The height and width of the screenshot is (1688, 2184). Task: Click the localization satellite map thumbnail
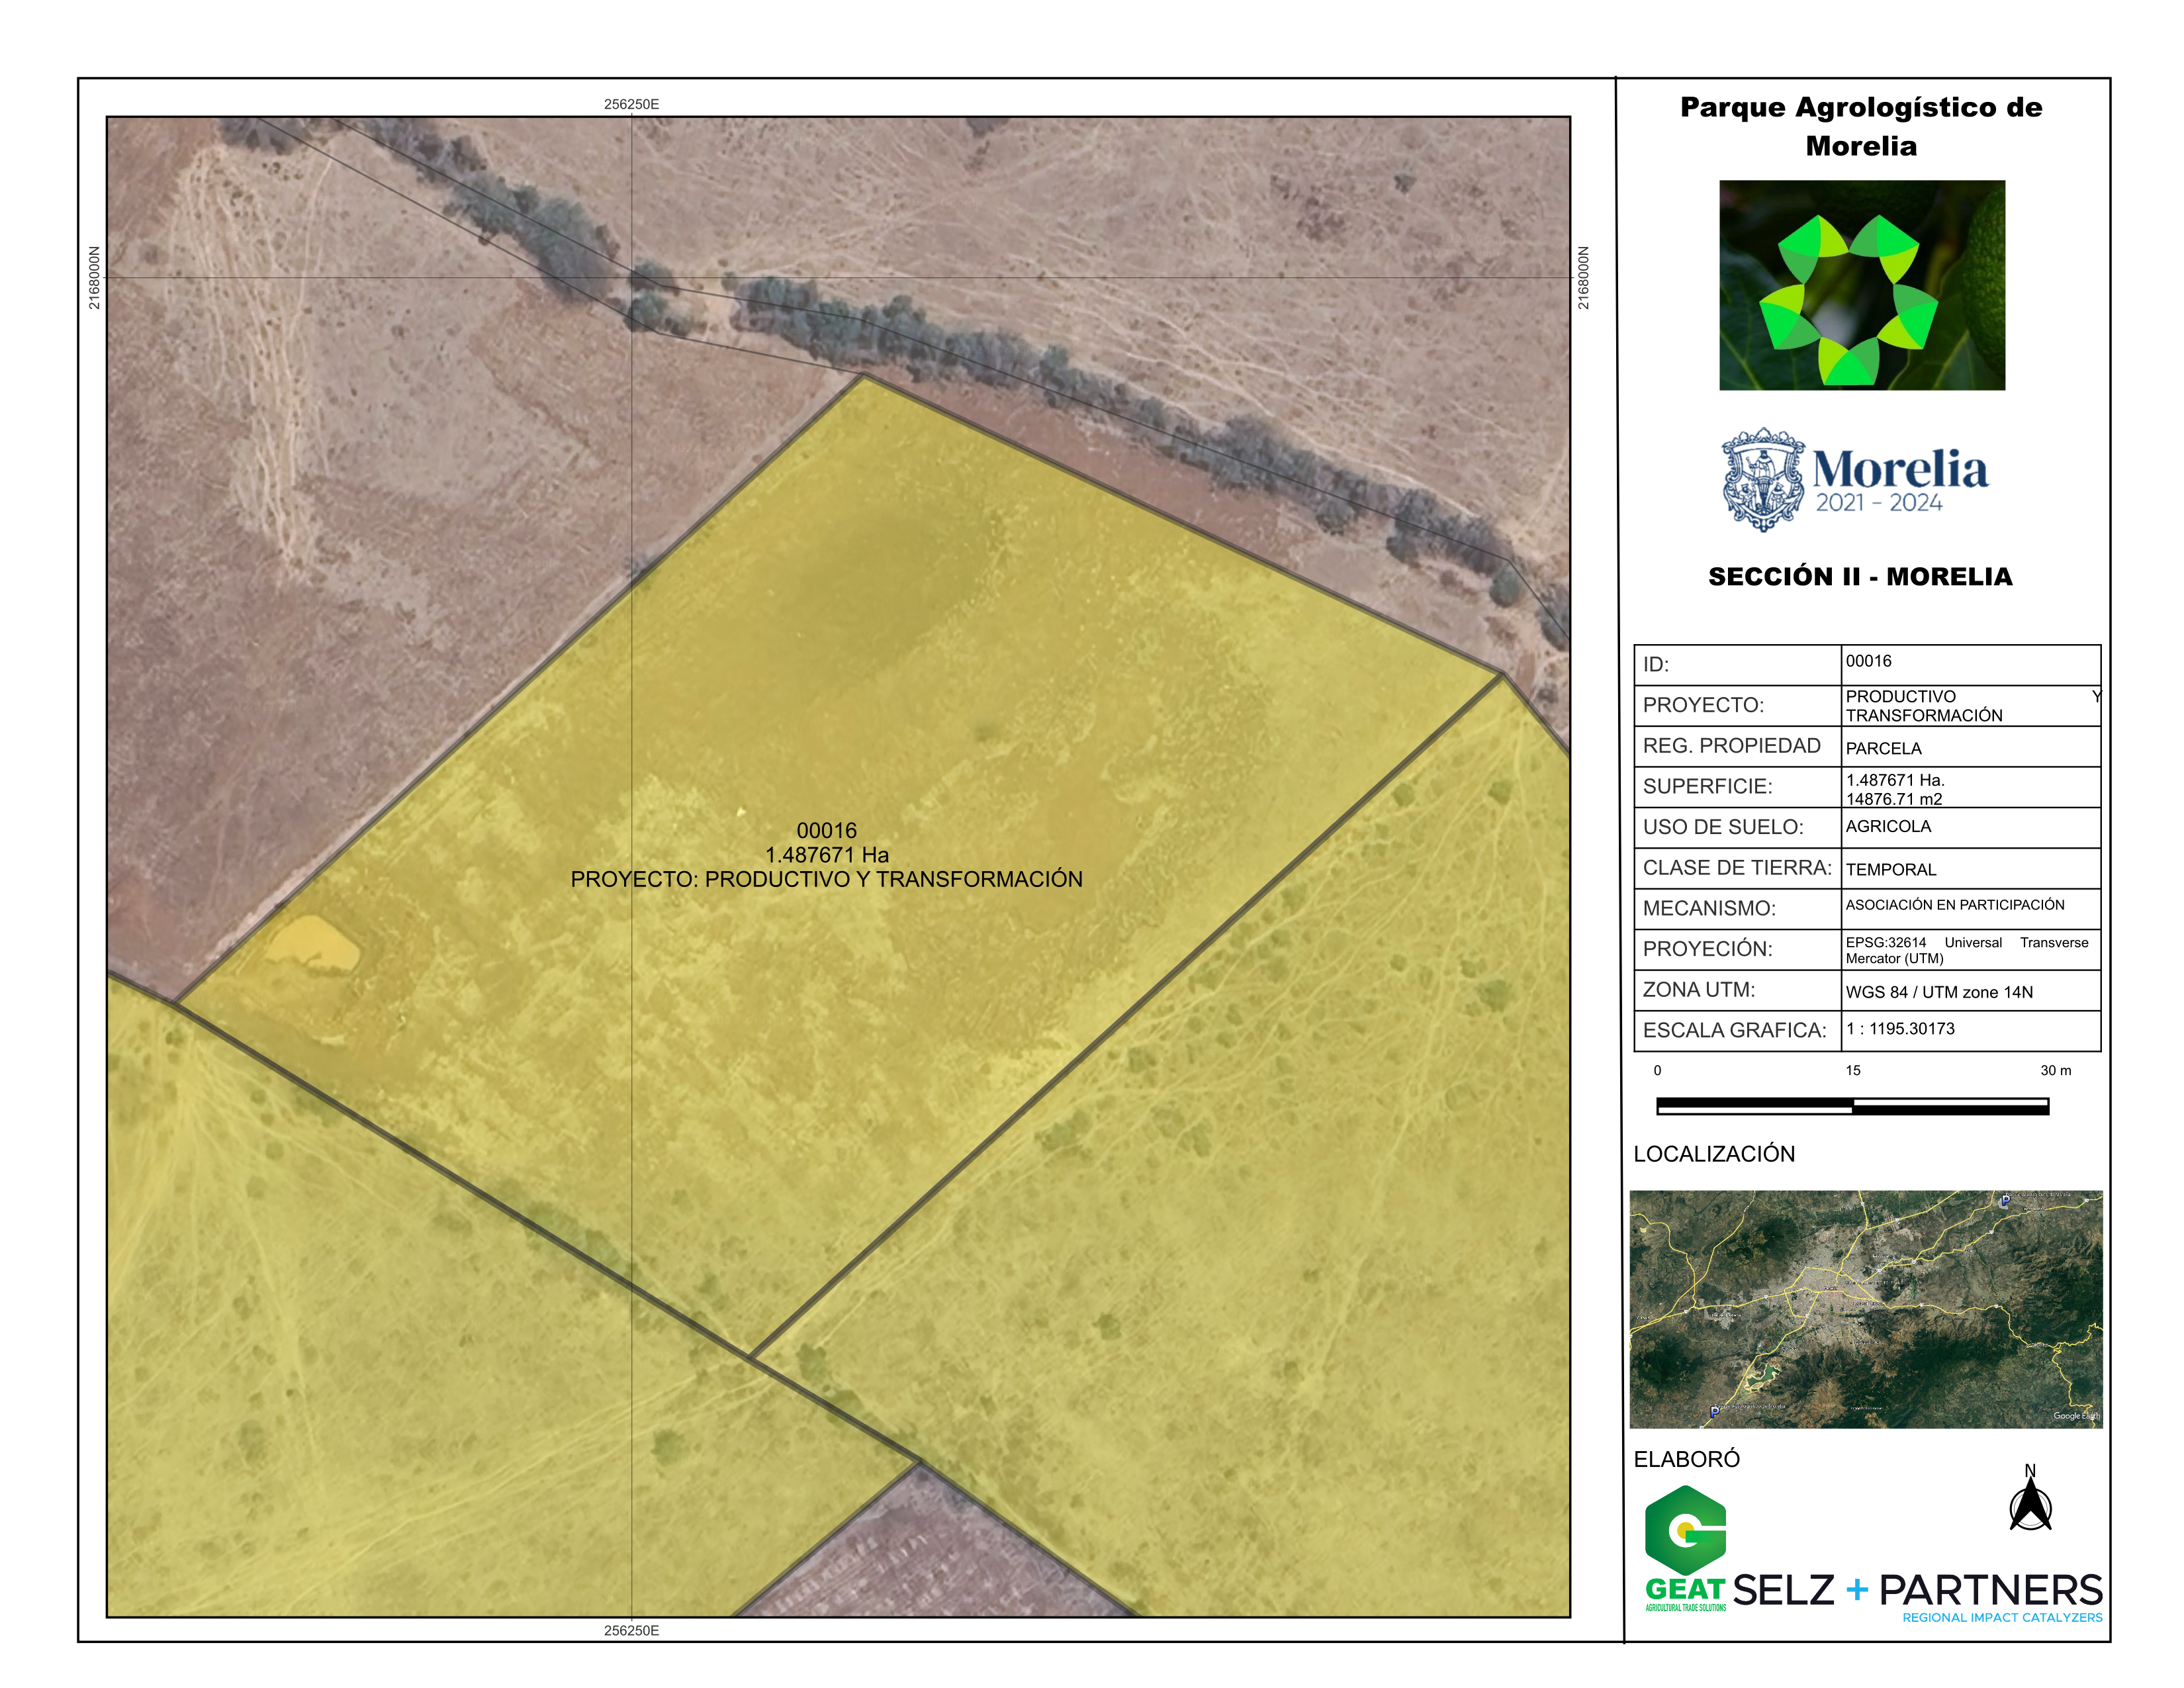(1865, 1308)
